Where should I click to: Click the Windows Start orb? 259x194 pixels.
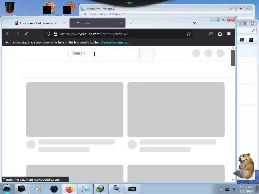click(7, 189)
